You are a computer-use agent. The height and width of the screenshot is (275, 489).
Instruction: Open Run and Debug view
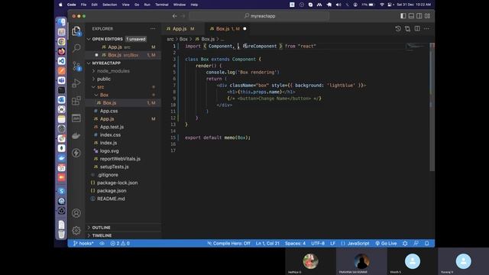click(x=76, y=83)
